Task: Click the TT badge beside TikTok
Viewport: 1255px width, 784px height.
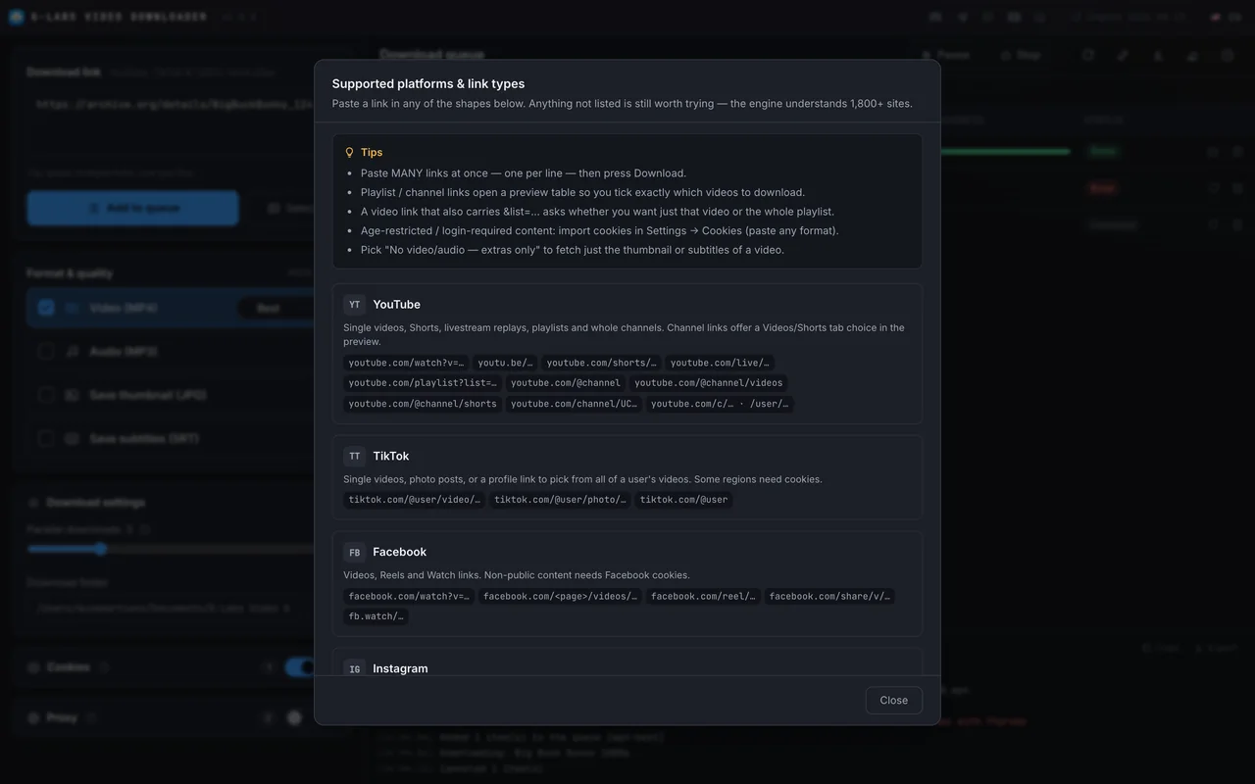Action: [354, 457]
